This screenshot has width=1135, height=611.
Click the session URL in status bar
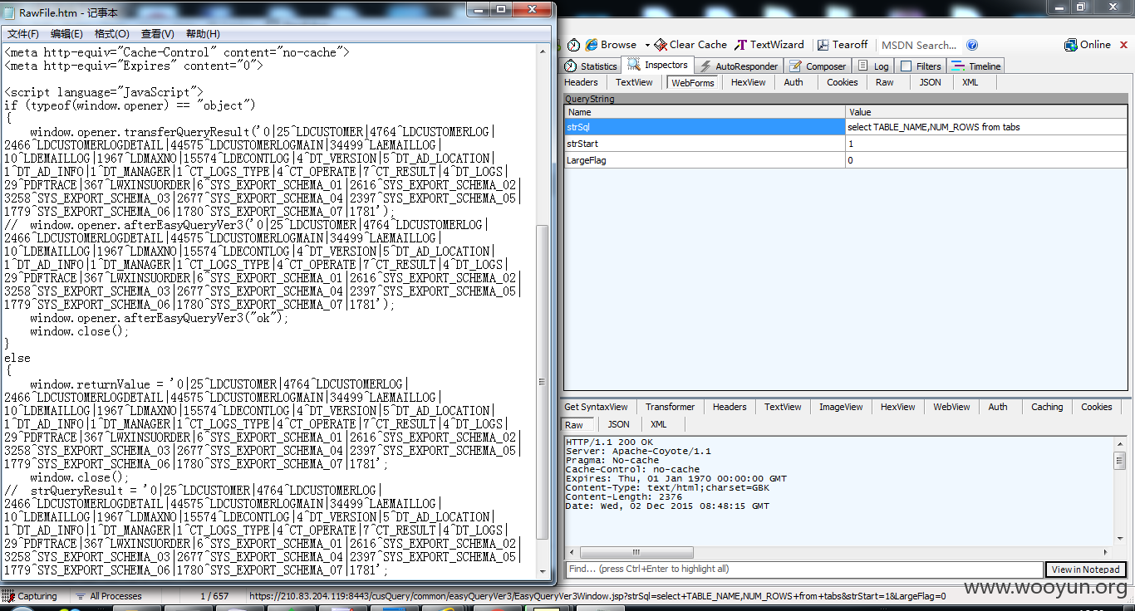tap(597, 596)
